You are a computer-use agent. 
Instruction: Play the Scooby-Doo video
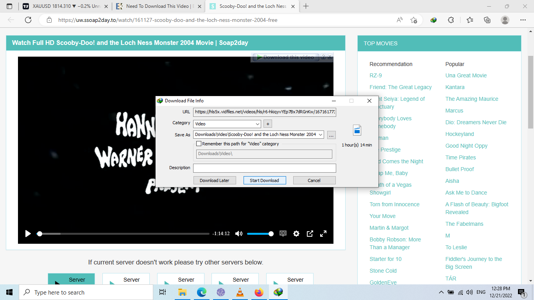tap(28, 234)
